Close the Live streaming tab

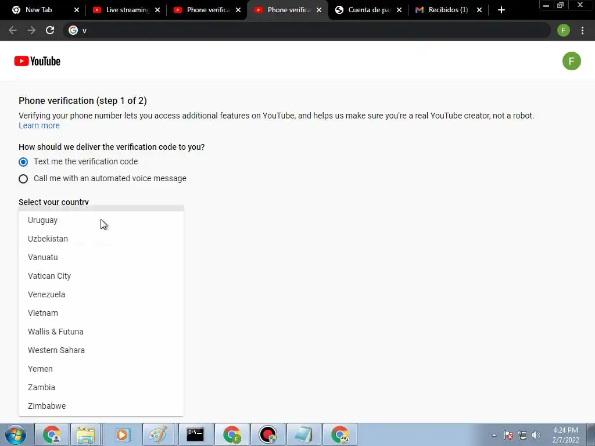click(x=157, y=10)
